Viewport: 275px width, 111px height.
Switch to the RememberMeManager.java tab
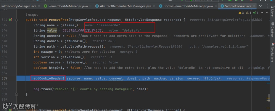[x=68, y=6]
